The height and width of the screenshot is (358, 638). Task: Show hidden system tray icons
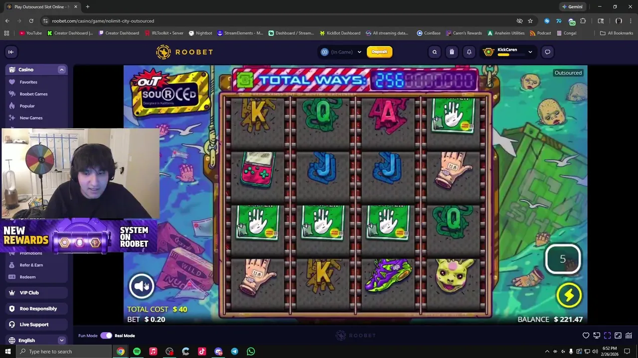(547, 352)
